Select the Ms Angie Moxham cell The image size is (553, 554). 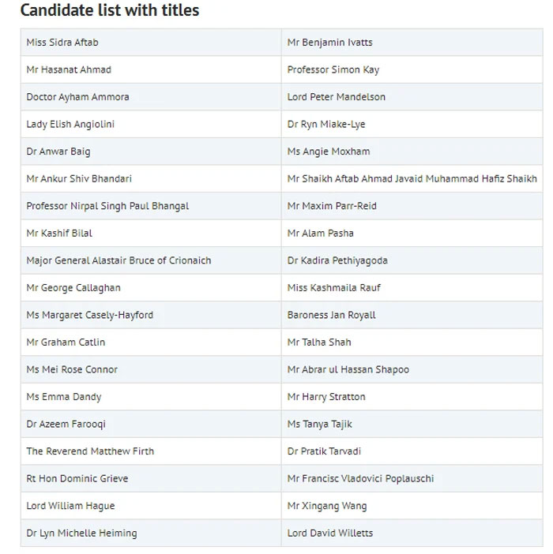coord(329,152)
